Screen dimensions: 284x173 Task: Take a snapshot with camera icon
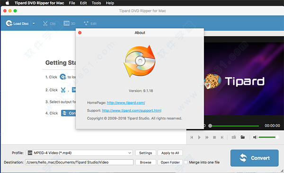click(x=234, y=137)
